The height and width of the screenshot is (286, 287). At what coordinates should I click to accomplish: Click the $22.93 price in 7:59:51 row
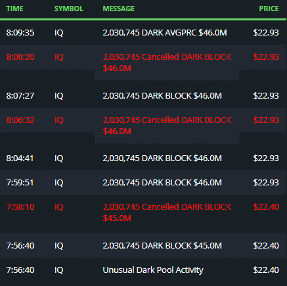[x=266, y=183]
